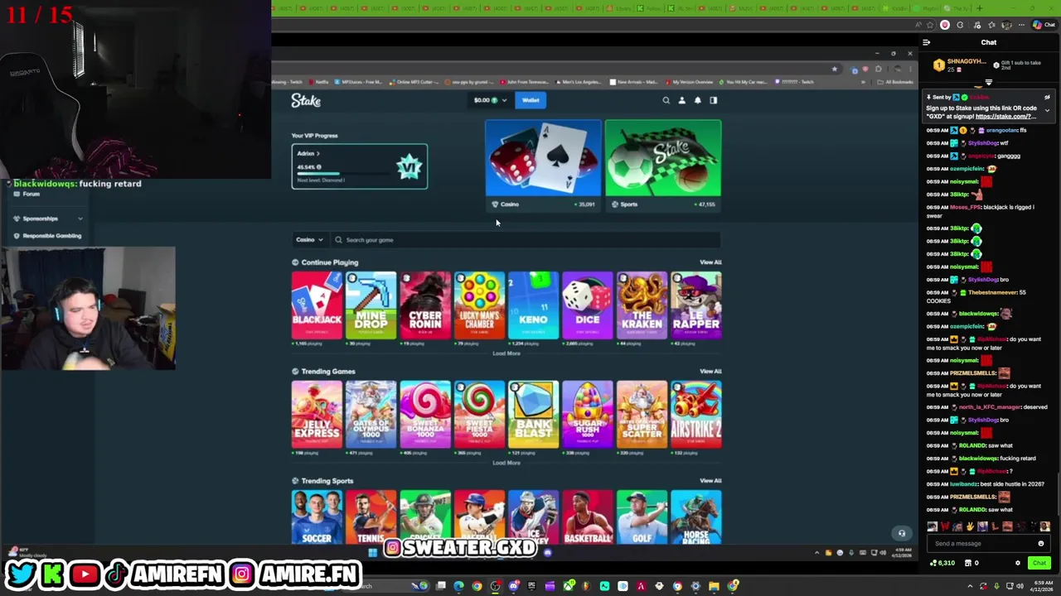The width and height of the screenshot is (1061, 596).
Task: Expand the Sponsorships sidebar item
Action: pos(48,219)
